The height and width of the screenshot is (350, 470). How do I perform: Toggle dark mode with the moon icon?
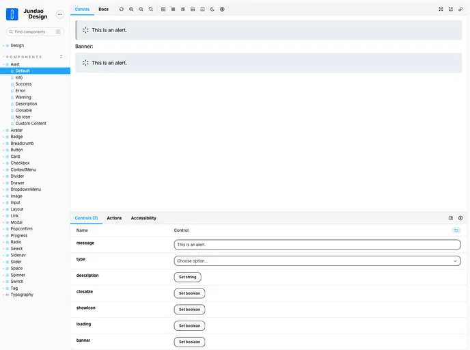[212, 10]
